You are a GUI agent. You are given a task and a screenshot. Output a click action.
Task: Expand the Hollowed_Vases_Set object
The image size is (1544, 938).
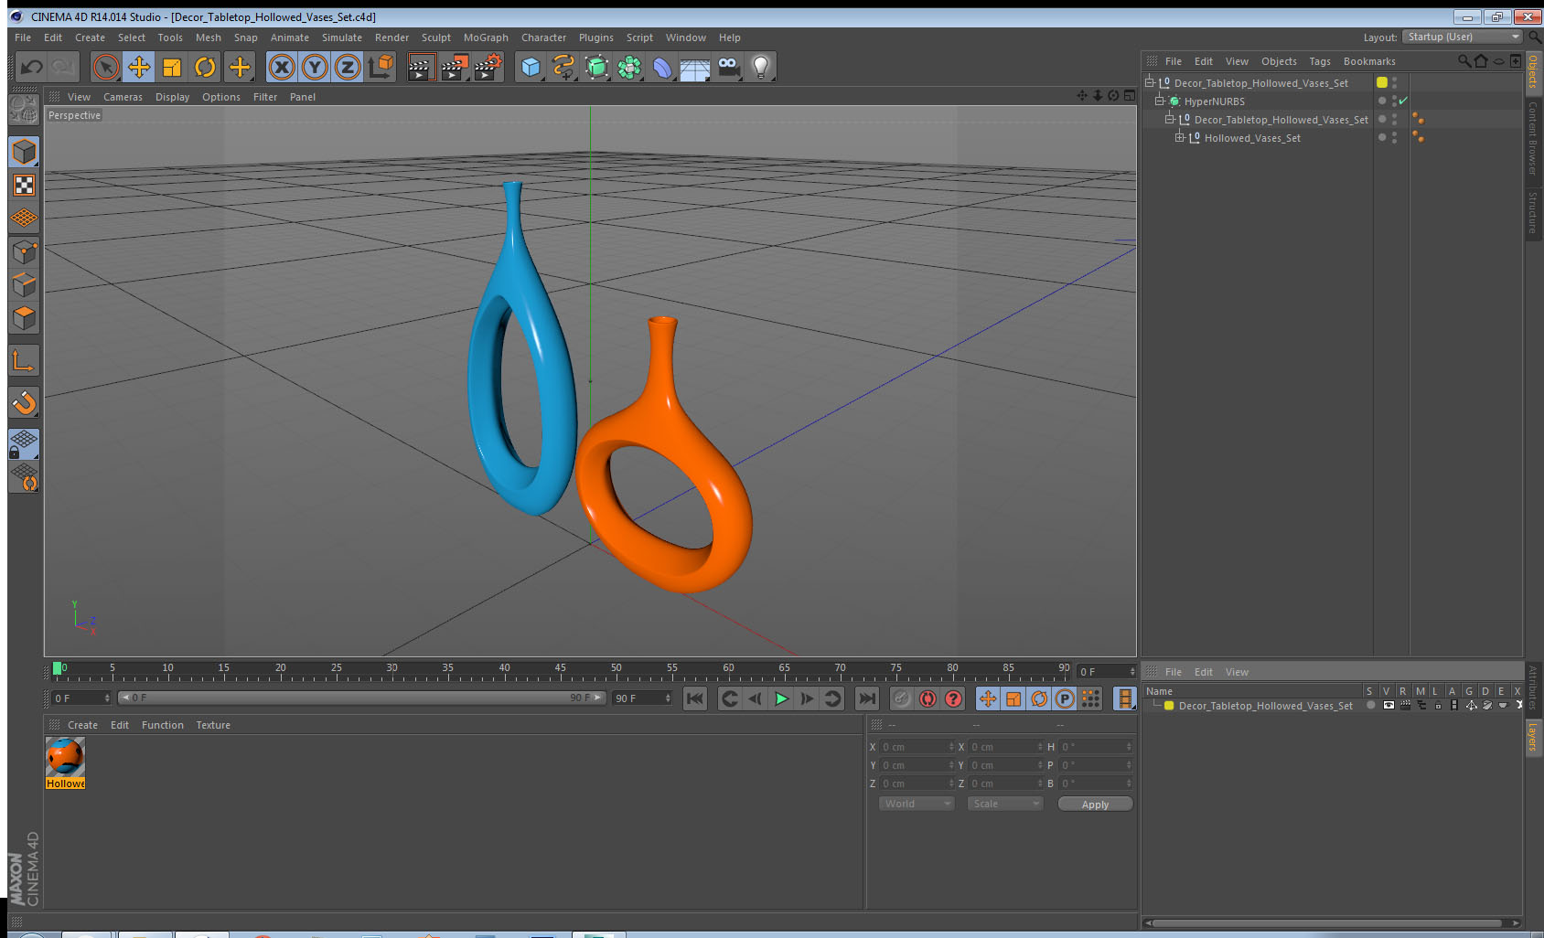(x=1180, y=138)
